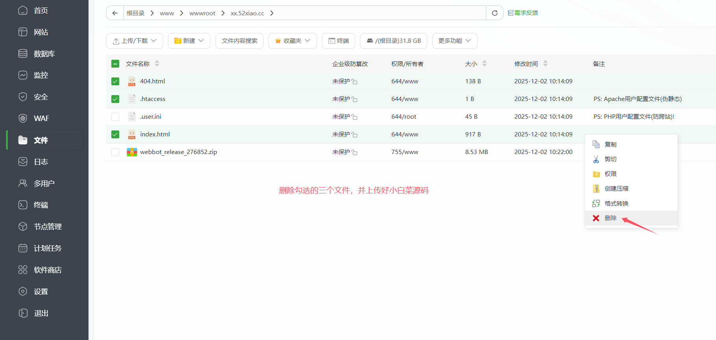Refresh the directory with the reload icon

click(x=495, y=13)
